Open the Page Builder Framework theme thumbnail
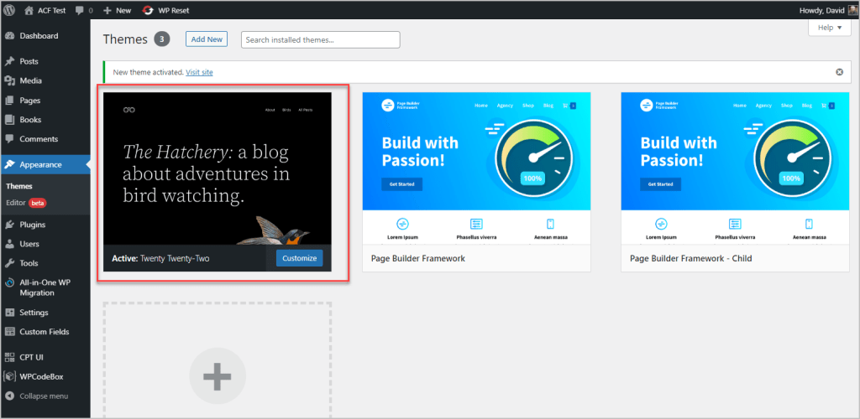The image size is (860, 419). (476, 168)
